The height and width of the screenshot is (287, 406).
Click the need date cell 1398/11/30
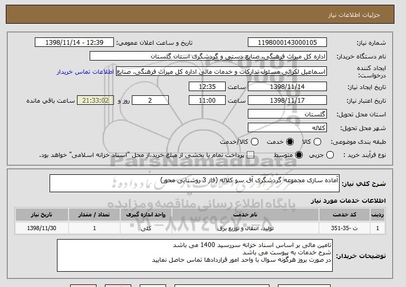tap(42, 229)
